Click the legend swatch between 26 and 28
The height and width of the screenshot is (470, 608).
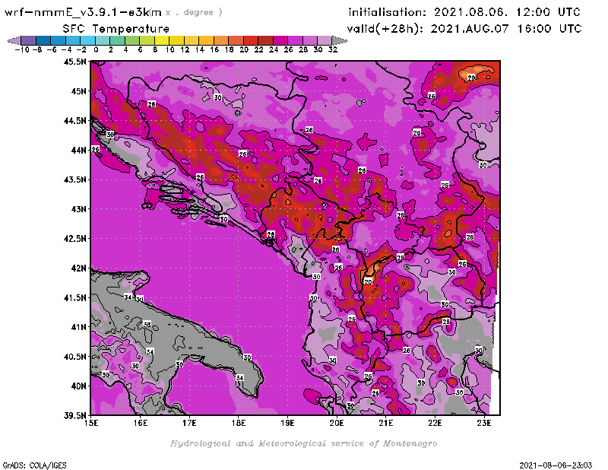(296, 40)
